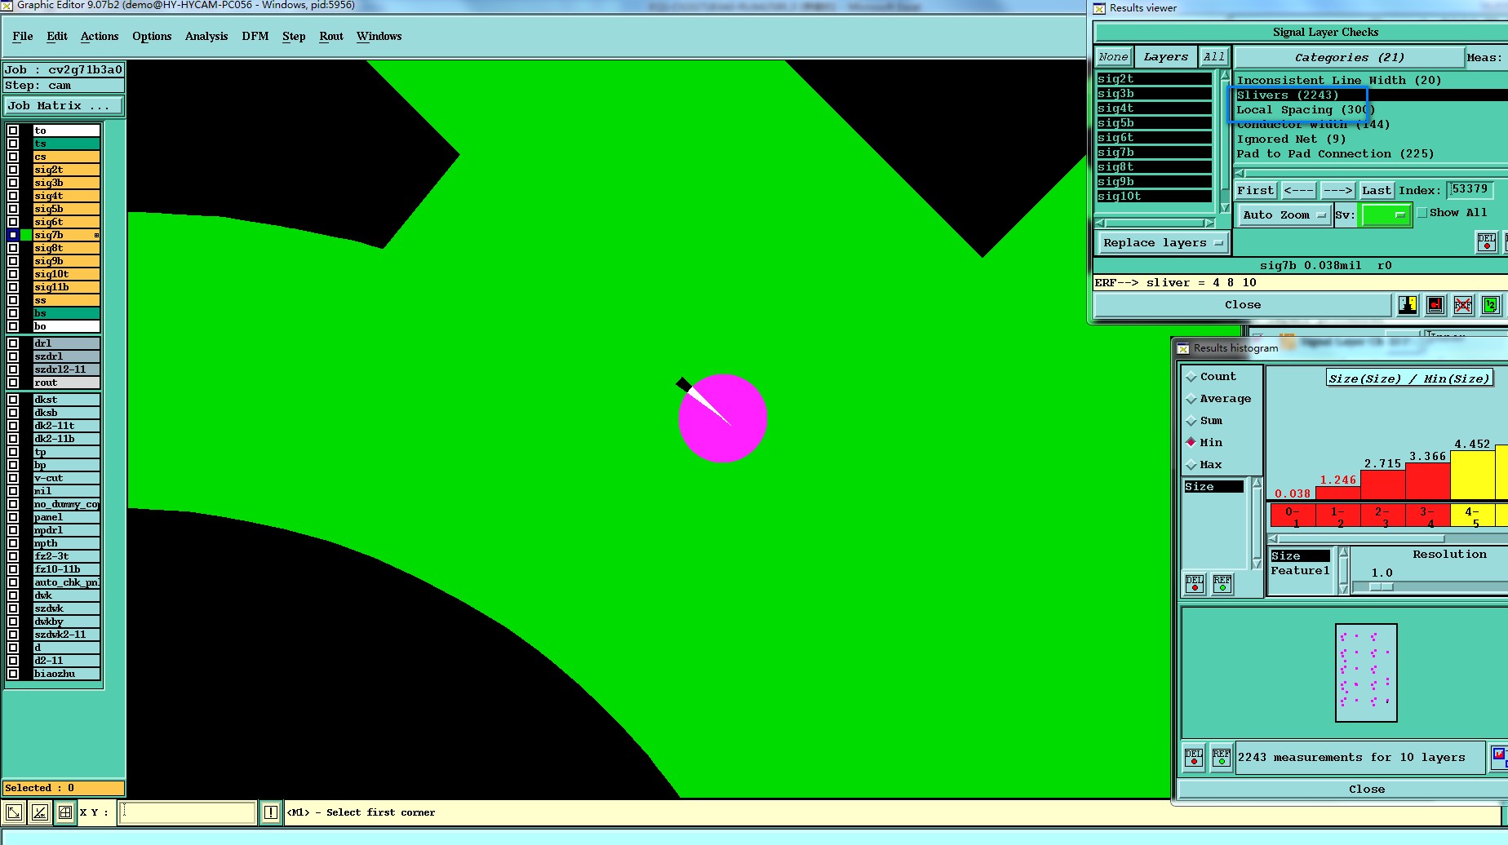This screenshot has width=1508, height=845.
Task: Click down arrow of Results viewer layer list scrollbar
Action: point(1225,209)
